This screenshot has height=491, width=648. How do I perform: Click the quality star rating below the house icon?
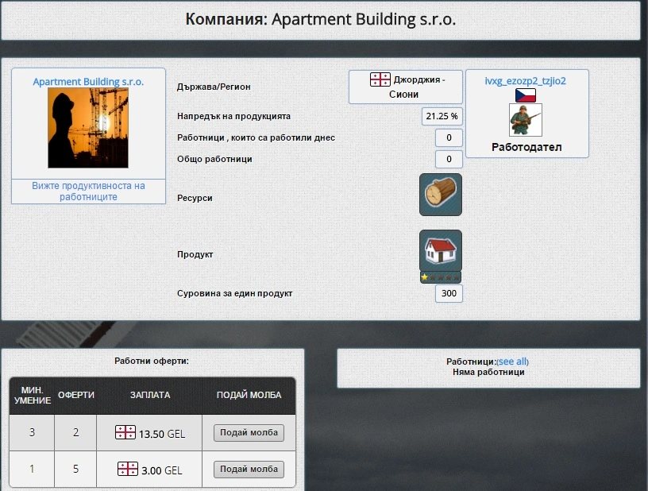440,276
